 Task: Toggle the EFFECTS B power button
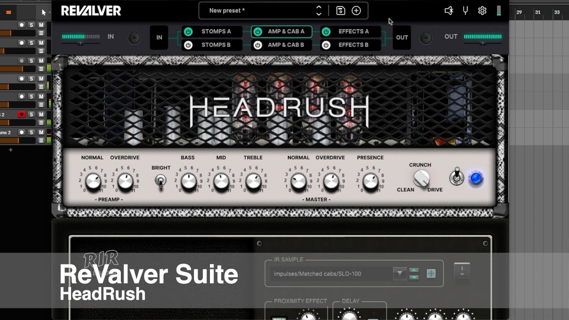coord(326,45)
